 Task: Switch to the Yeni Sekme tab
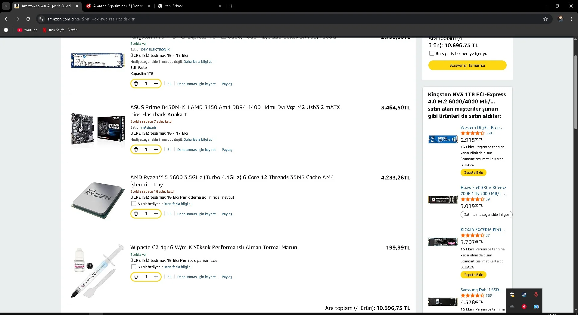tap(190, 6)
